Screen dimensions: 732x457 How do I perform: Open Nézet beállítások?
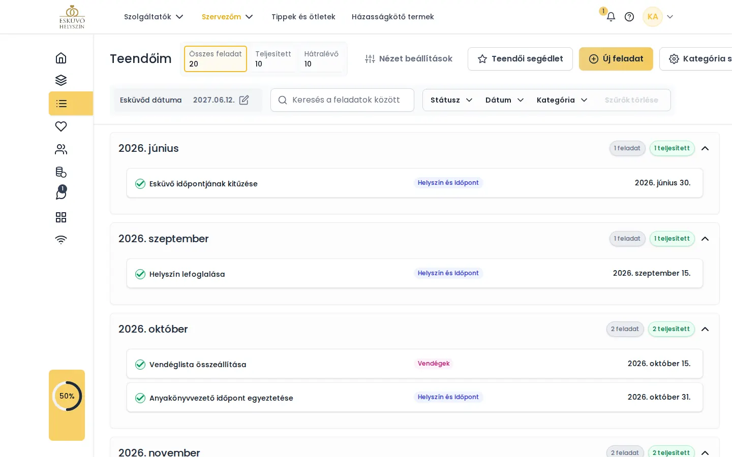[x=409, y=59]
